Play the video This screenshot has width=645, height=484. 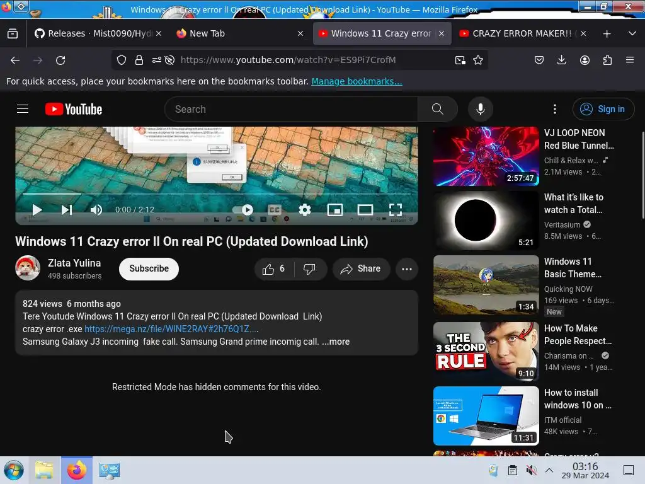point(37,210)
